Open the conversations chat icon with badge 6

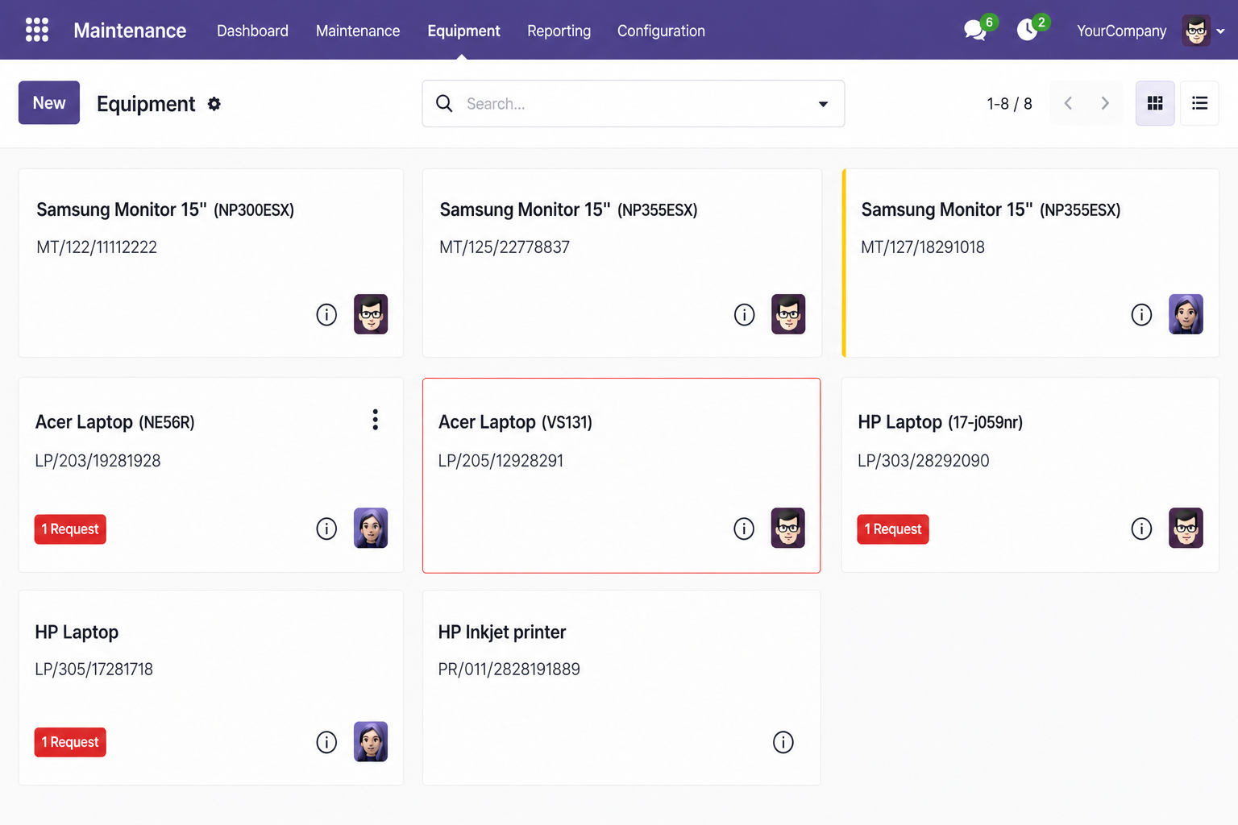point(975,31)
